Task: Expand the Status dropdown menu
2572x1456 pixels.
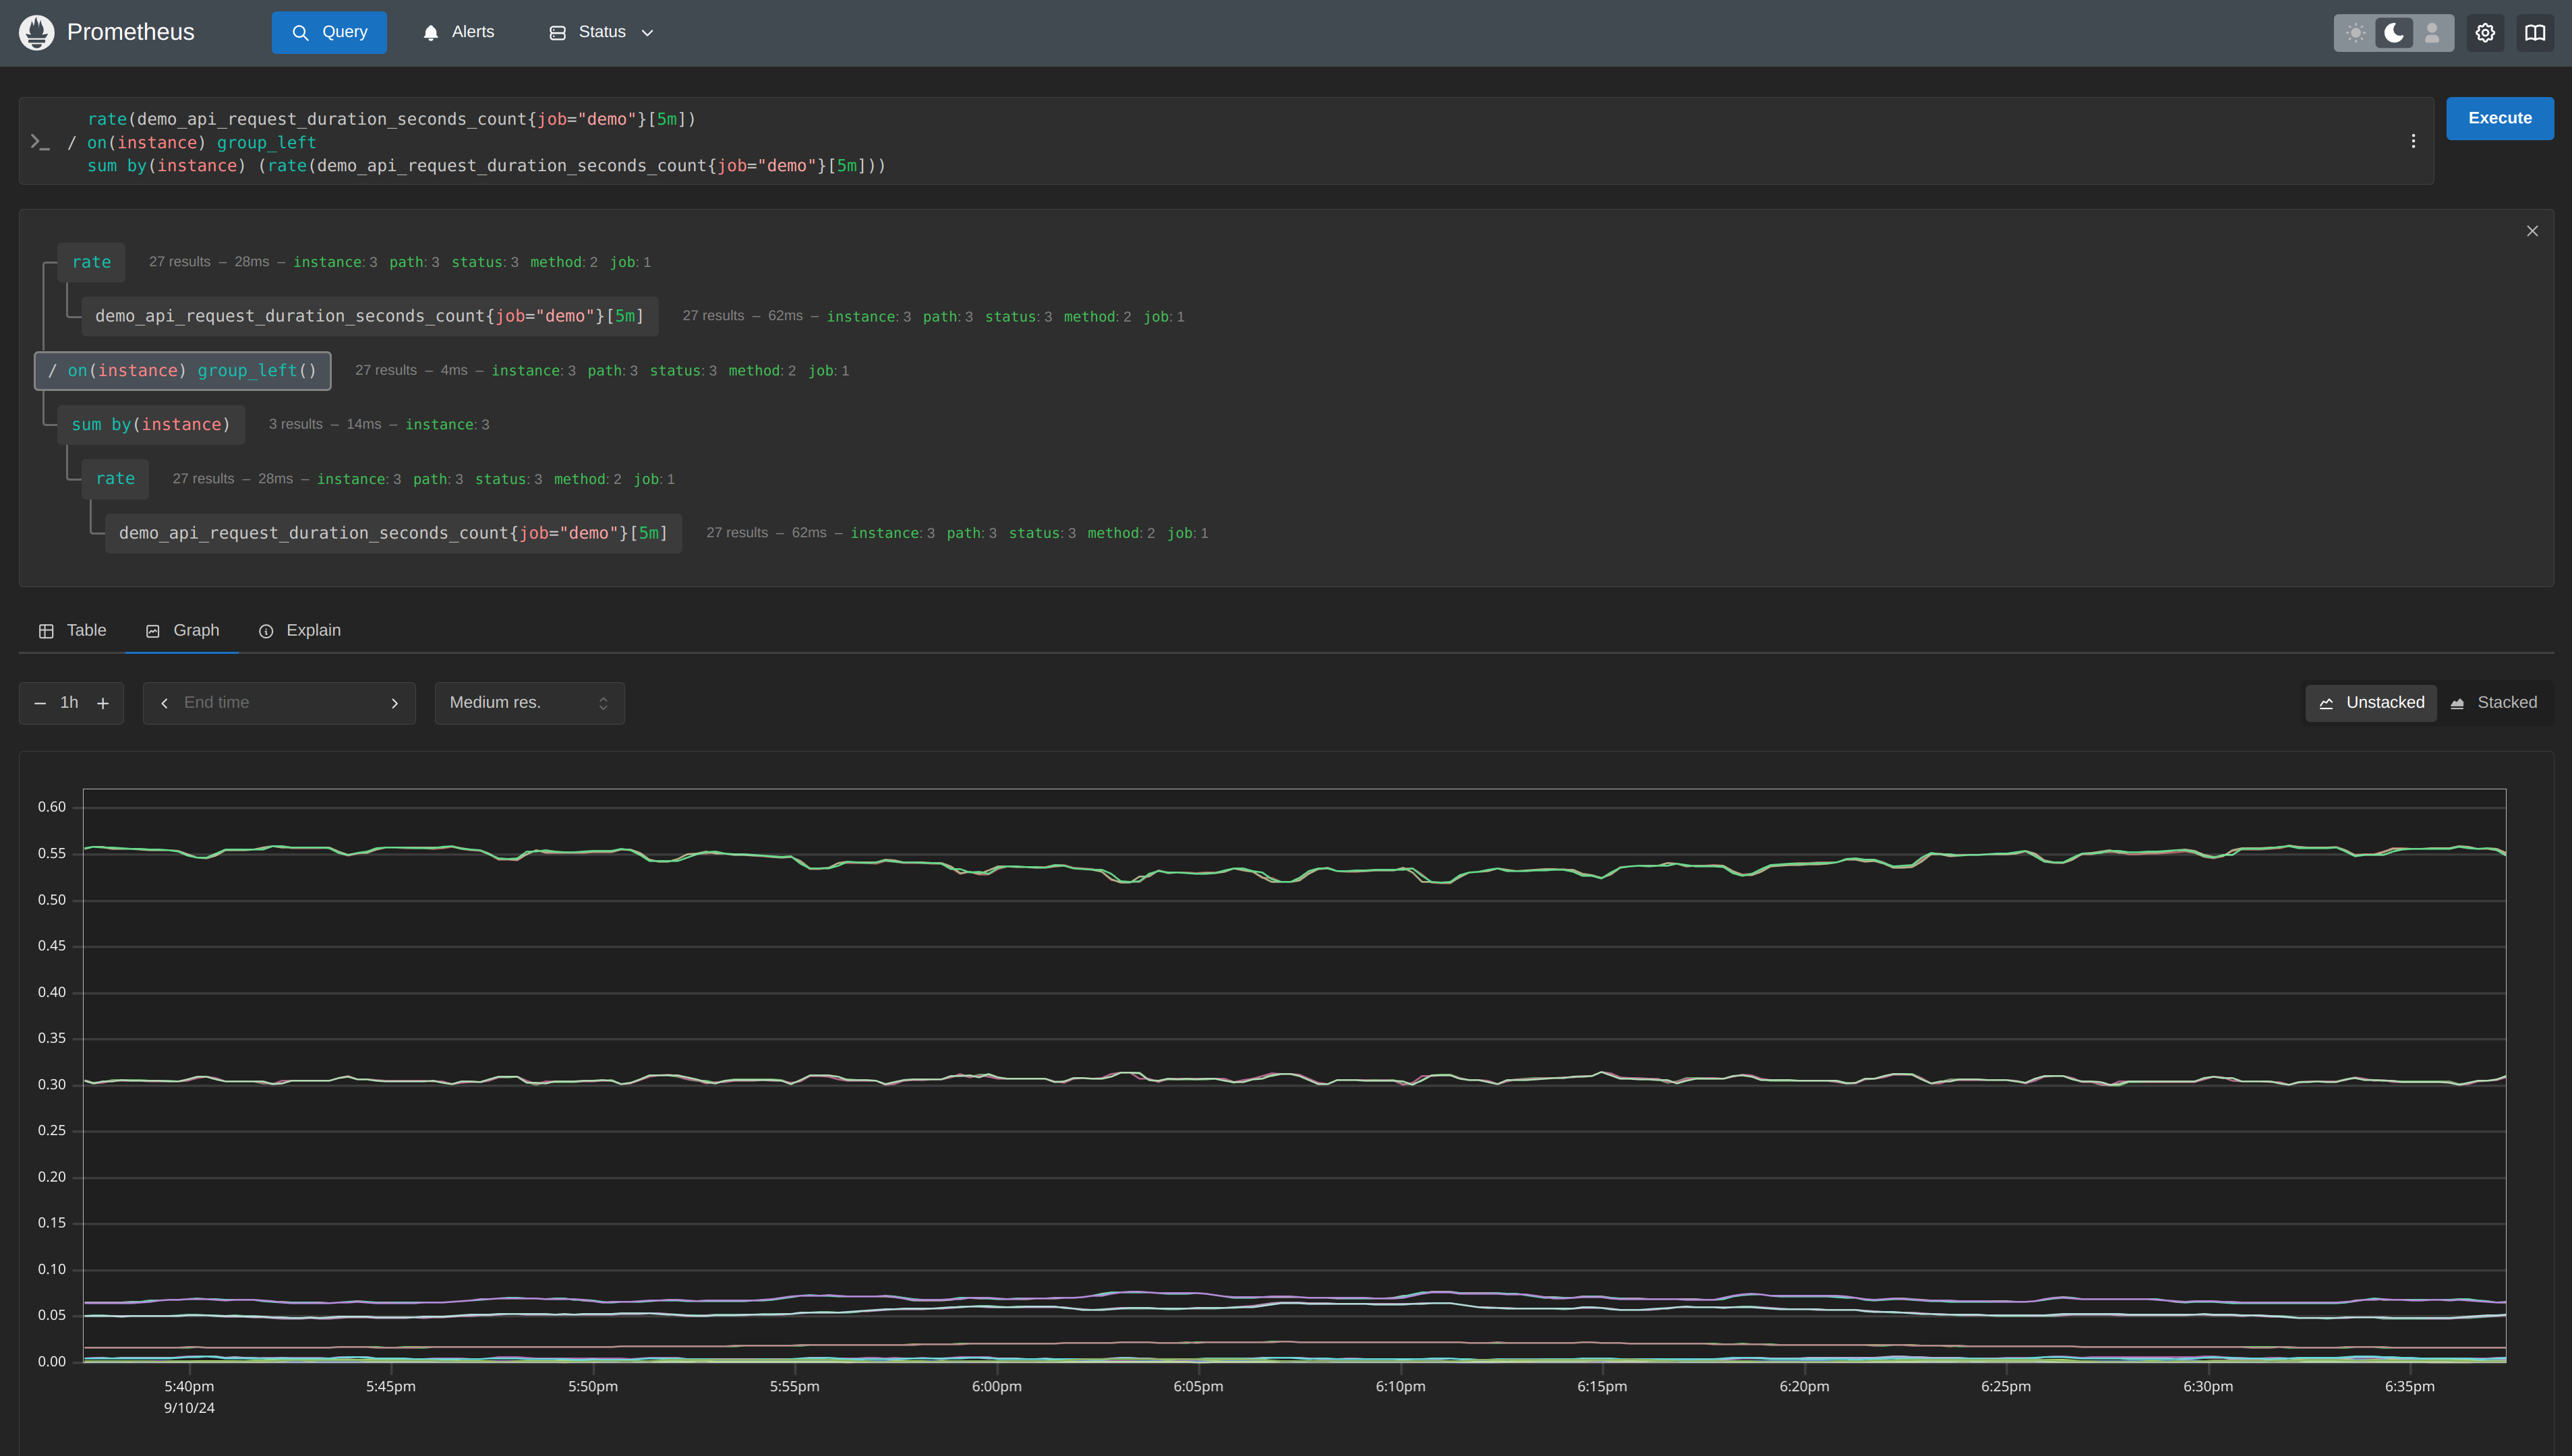Action: click(602, 32)
